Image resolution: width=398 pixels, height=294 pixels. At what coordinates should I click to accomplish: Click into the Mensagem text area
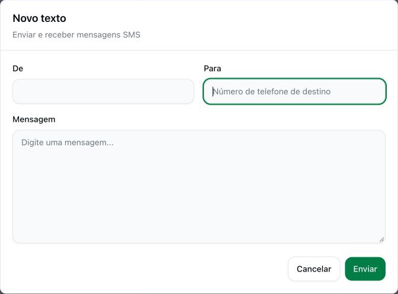199,187
